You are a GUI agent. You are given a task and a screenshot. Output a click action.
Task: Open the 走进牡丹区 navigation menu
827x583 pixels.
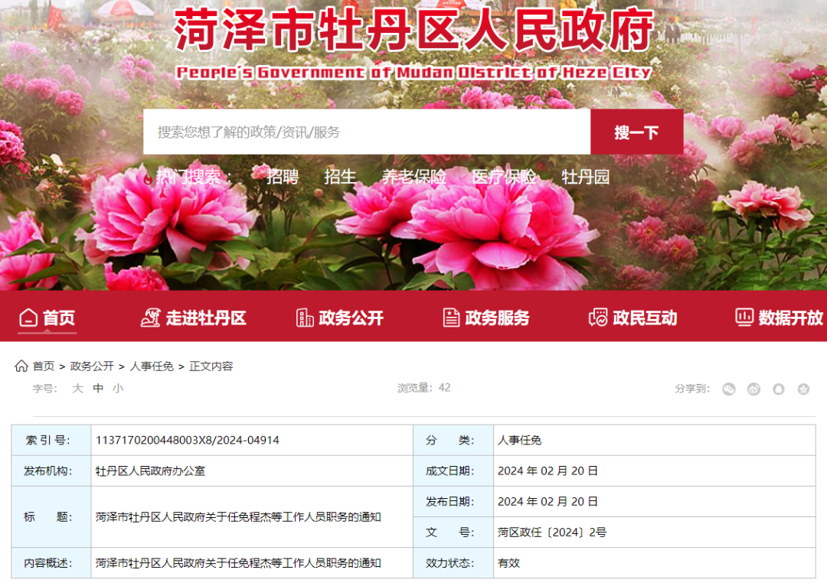pyautogui.click(x=194, y=318)
